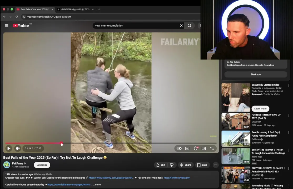
Task: Enter full screen mode
Action: point(212,148)
